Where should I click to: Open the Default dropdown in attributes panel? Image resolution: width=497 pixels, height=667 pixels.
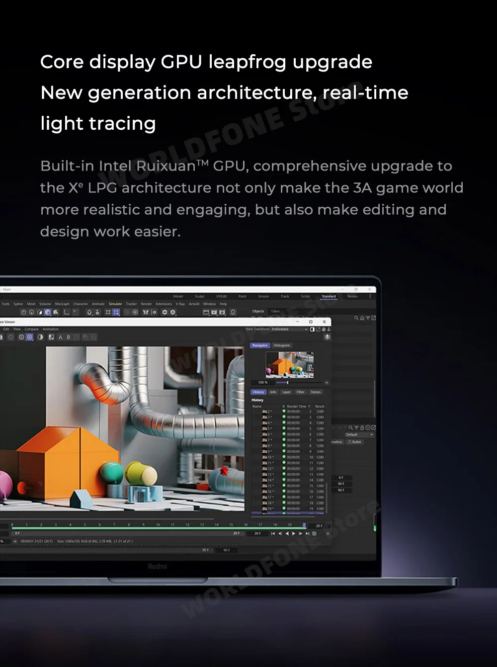point(359,434)
